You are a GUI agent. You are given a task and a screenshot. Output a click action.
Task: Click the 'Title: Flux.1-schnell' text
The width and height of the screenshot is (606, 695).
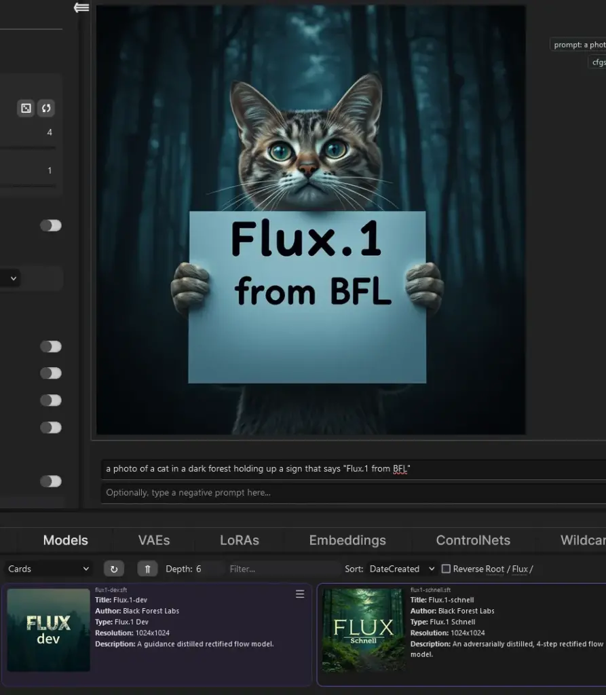(442, 600)
